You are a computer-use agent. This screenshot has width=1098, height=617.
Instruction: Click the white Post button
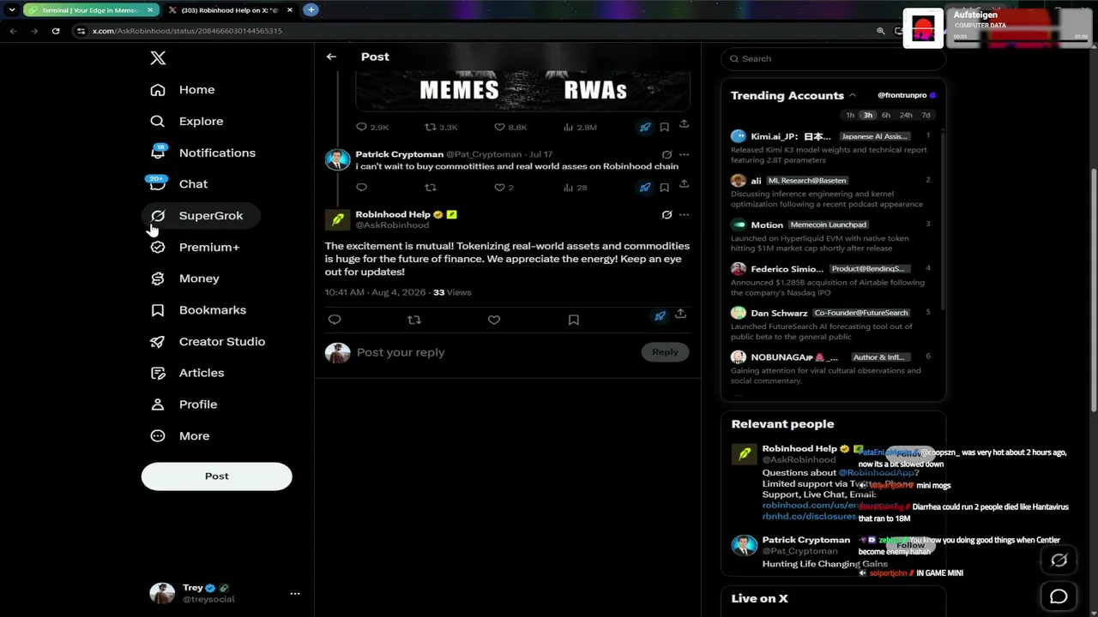coord(217,476)
